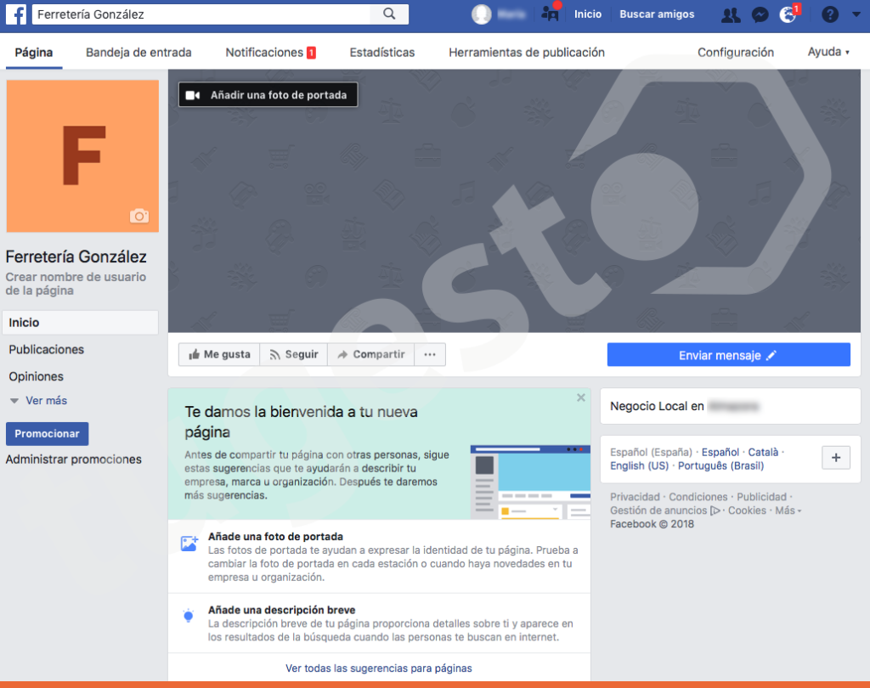Click Inicio in the top blue bar

[x=588, y=14]
